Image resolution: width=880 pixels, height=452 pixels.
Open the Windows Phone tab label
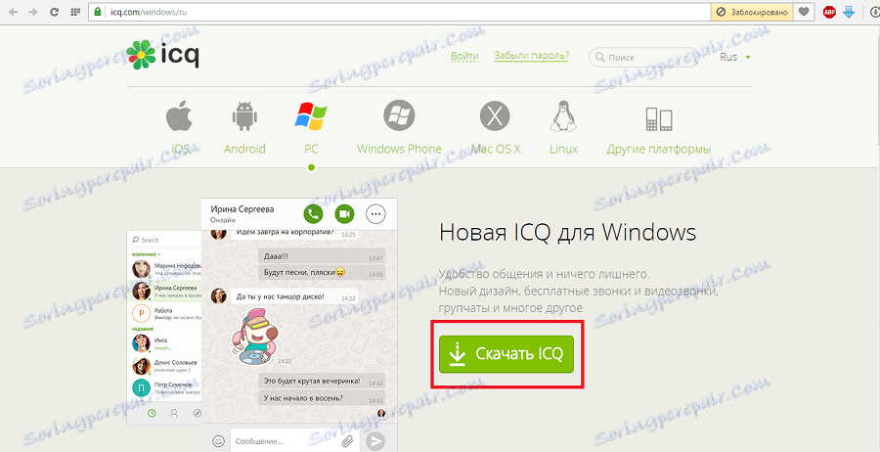[399, 150]
